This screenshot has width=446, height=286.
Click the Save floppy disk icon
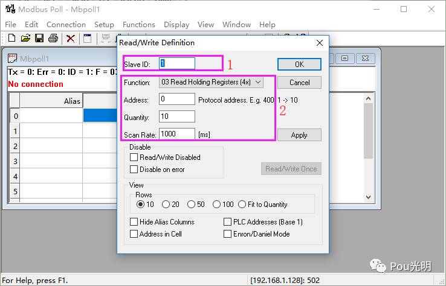[39, 39]
